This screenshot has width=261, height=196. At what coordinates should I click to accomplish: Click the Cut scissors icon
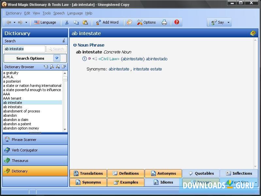click(67, 22)
